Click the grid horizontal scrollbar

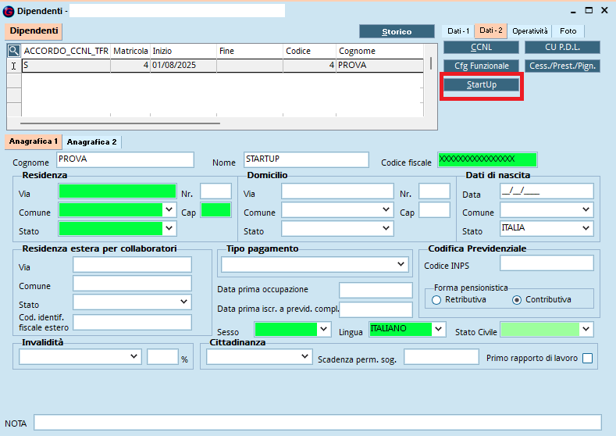120,123
